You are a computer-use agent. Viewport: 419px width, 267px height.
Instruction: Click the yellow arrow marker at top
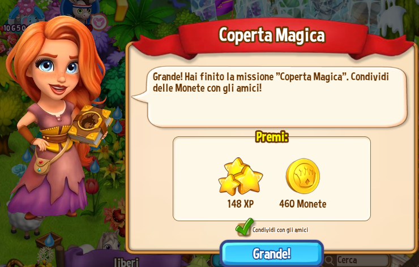click(x=121, y=10)
